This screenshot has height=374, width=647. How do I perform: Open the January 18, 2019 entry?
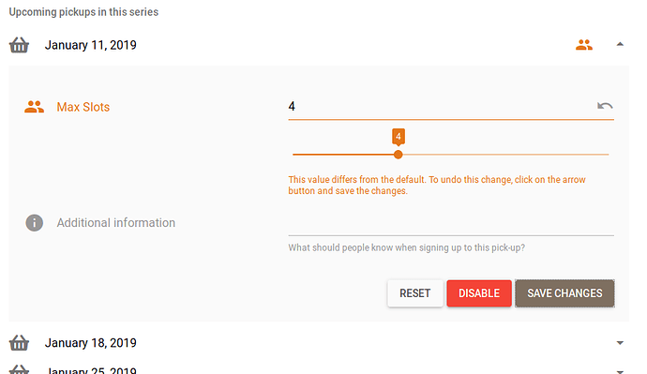pyautogui.click(x=90, y=343)
